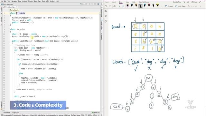Switch to the Draw tab
The width and height of the screenshot is (206, 116).
click(x=121, y=2)
